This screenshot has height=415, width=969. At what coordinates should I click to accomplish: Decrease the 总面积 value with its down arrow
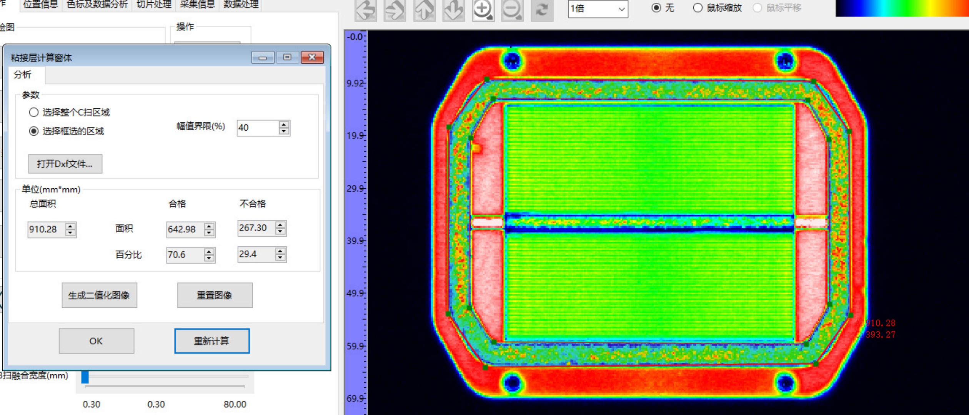[70, 233]
